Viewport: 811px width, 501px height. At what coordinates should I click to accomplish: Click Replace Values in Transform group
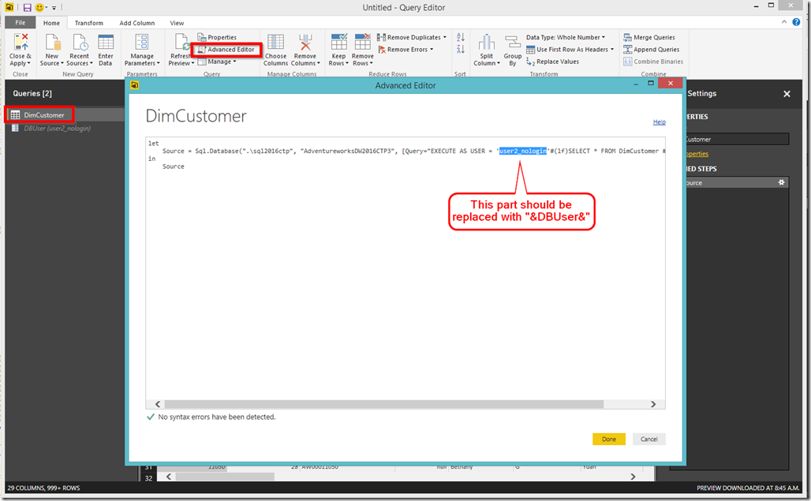tap(552, 62)
